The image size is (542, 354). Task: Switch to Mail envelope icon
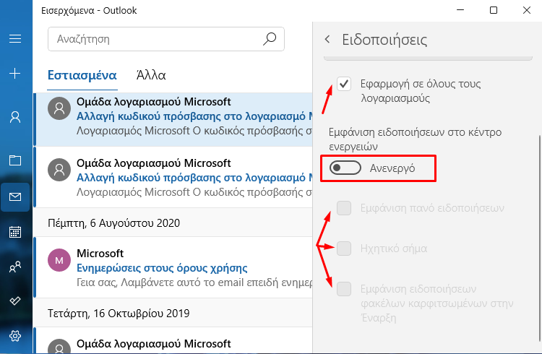point(15,197)
